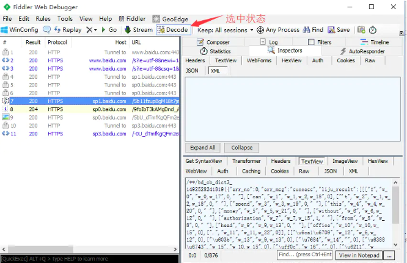Click the Fiddler diamond title icon

tap(7, 7)
